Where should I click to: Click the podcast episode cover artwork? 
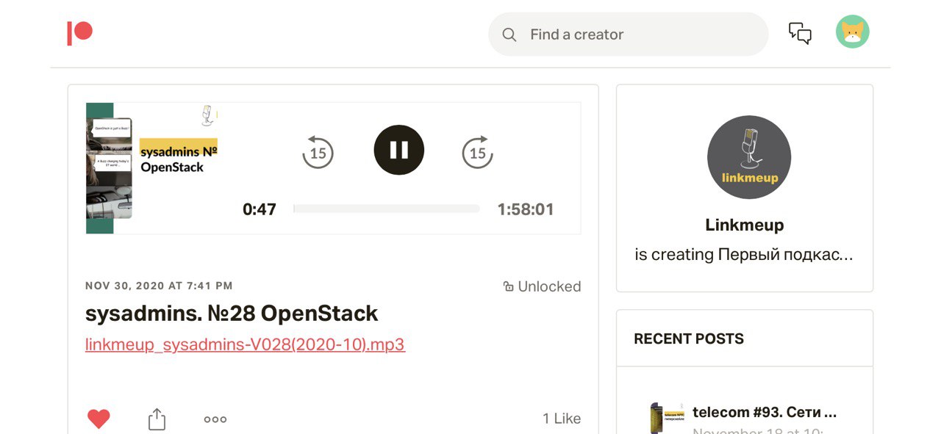coord(152,168)
